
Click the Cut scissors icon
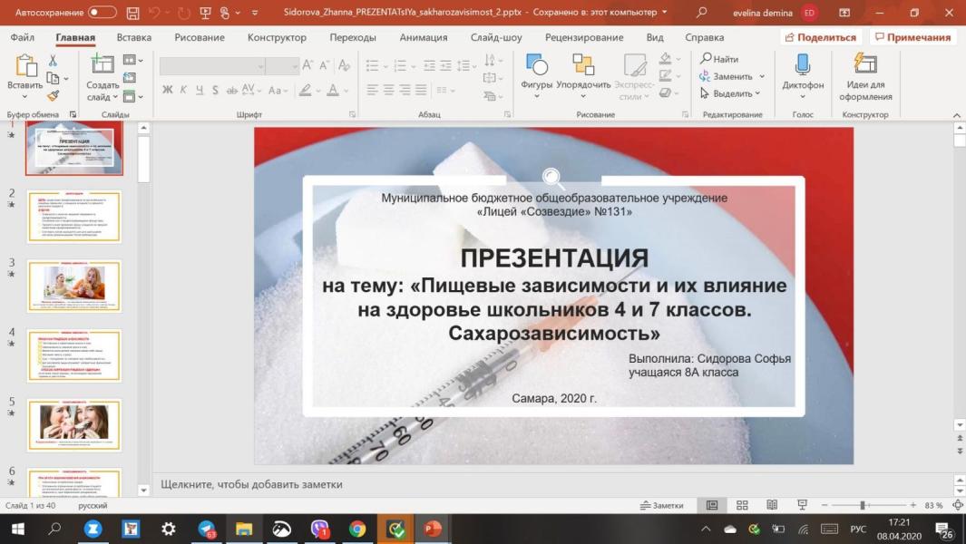coord(53,61)
